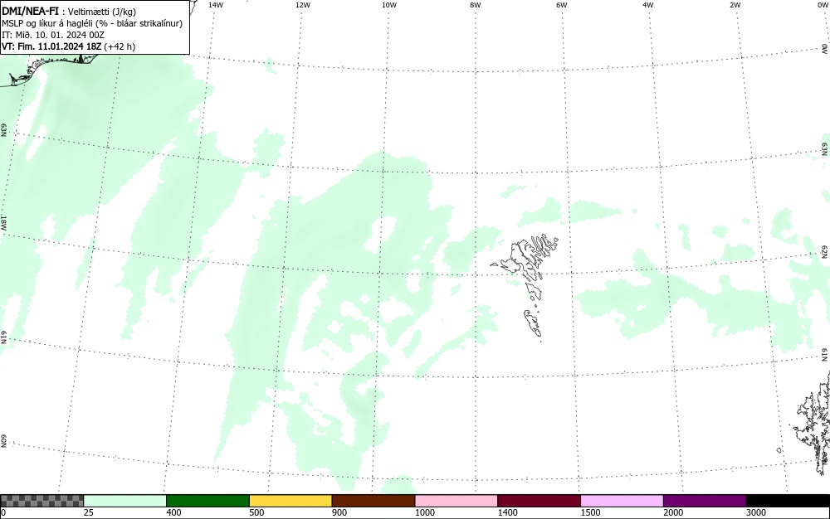The image size is (830, 519).
Task: Click the 2W longitude label
Action: click(x=735, y=5)
